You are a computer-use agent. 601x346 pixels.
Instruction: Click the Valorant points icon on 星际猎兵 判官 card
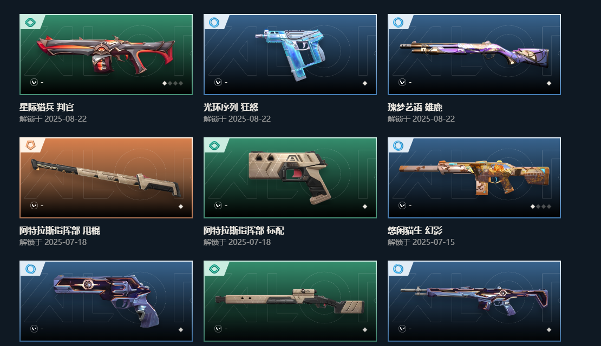[x=34, y=82]
